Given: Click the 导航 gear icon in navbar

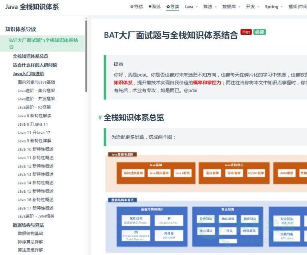Looking at the screenshot, I should (132, 7).
